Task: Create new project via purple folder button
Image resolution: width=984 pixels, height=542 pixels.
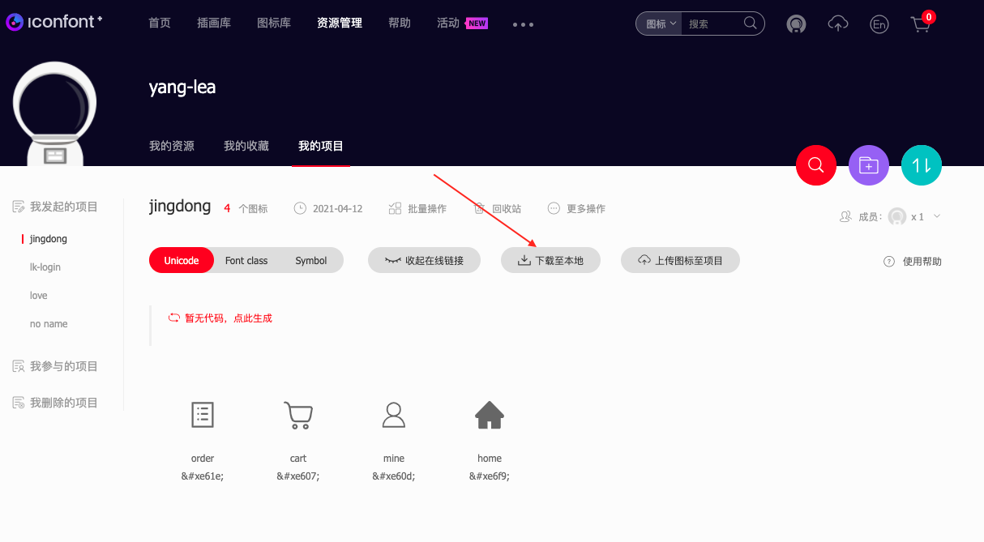Action: [x=869, y=165]
